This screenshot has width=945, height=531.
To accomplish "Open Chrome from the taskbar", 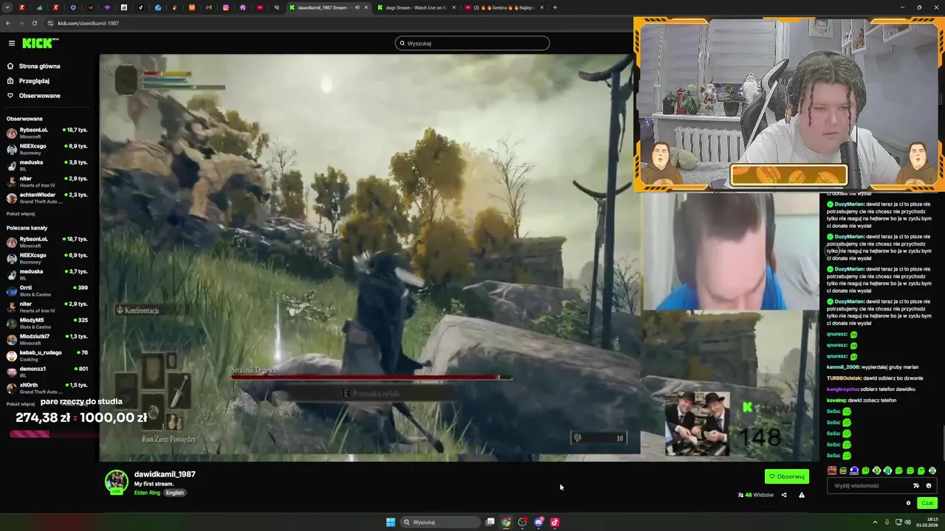I will [x=506, y=522].
